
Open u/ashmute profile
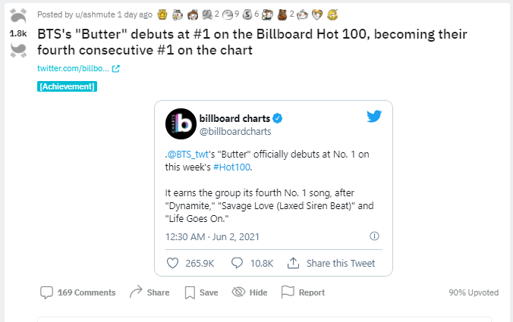(x=95, y=14)
